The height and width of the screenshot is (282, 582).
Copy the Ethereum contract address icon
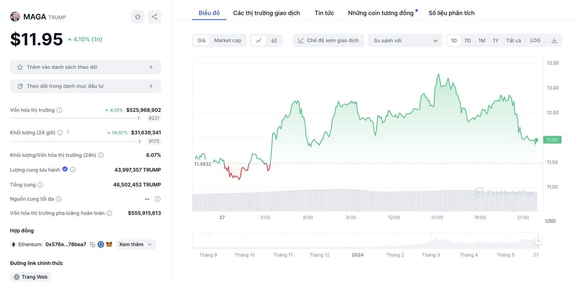coord(92,245)
